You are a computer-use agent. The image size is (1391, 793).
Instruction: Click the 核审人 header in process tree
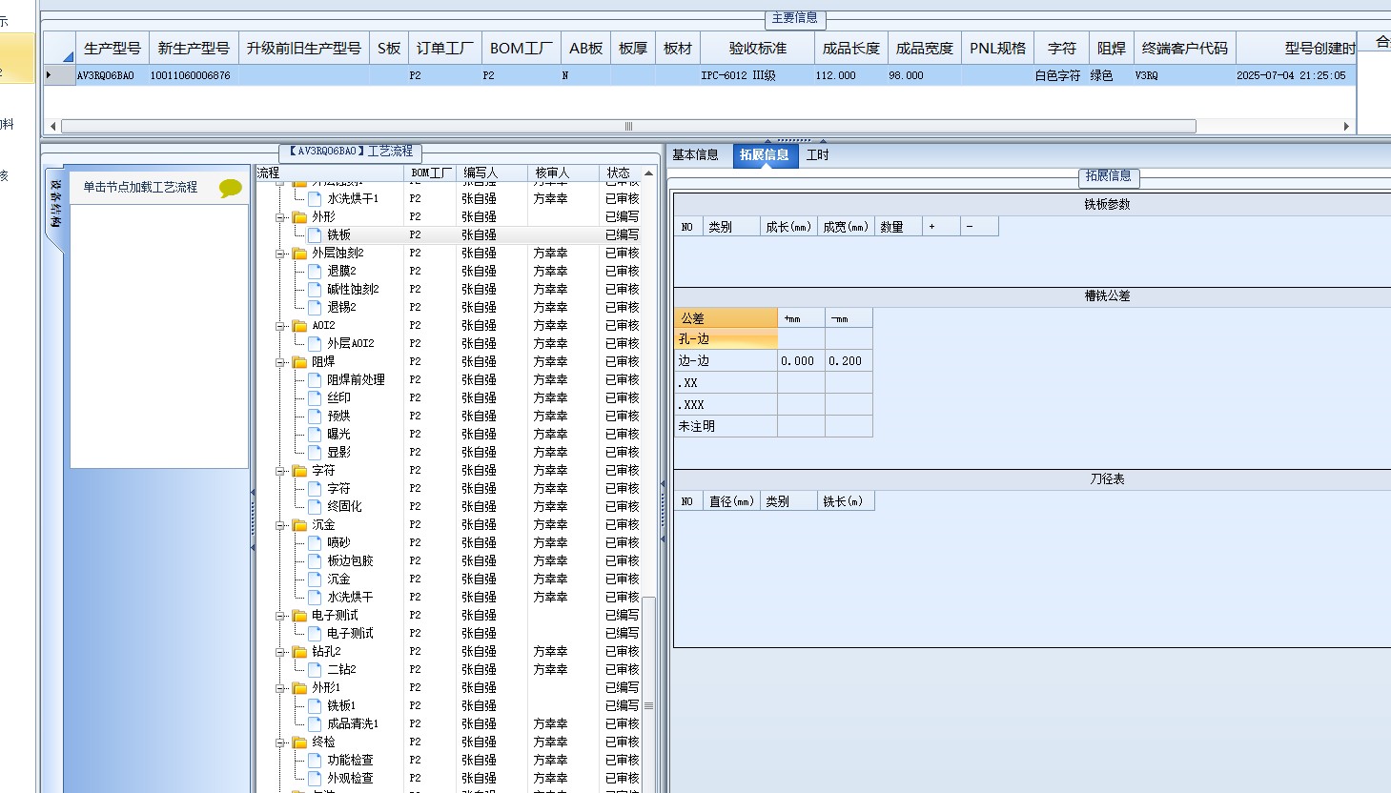[564, 173]
